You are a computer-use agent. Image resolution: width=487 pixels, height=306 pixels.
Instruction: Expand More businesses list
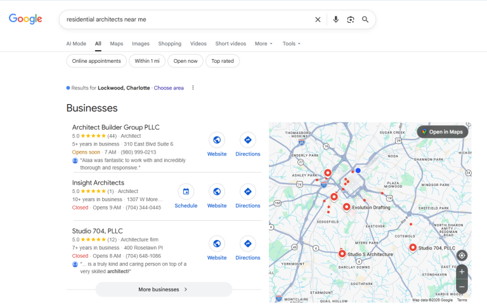point(164,289)
